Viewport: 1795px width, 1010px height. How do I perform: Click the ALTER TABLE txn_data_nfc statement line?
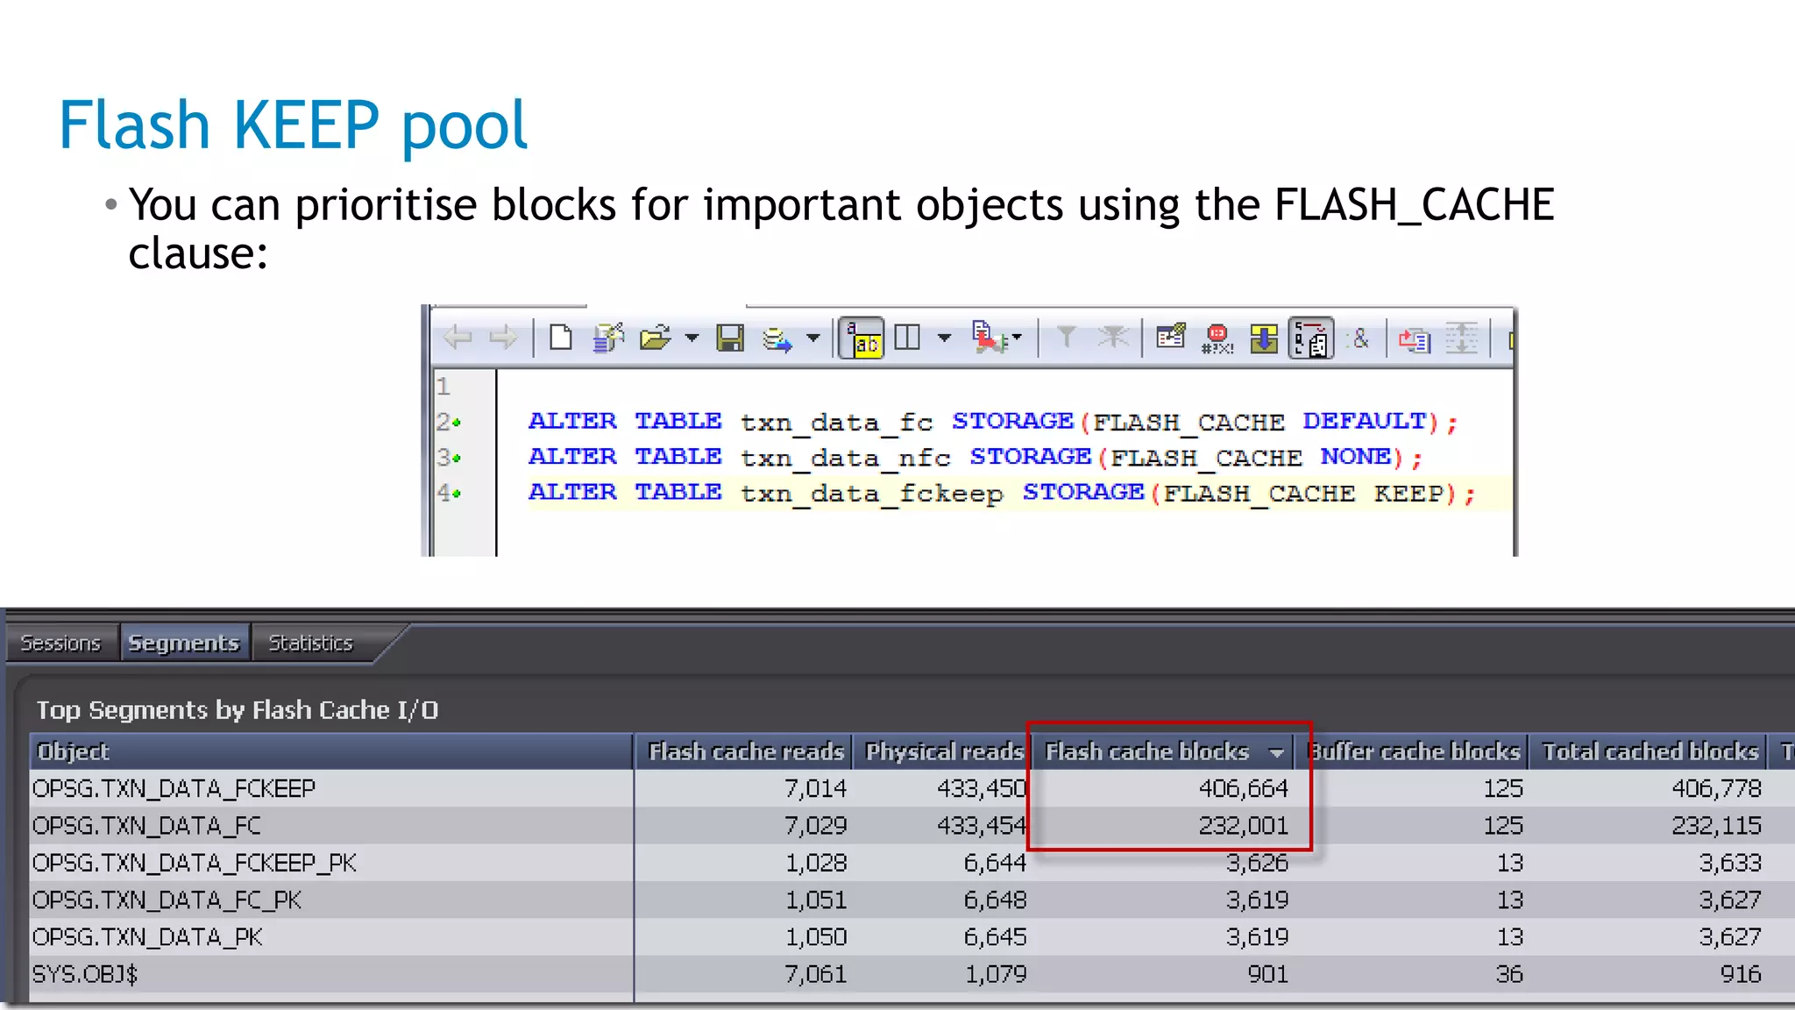975,458
